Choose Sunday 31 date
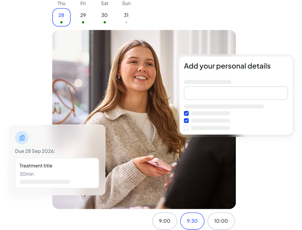Viewport: 302px width, 230px height. pos(126,15)
